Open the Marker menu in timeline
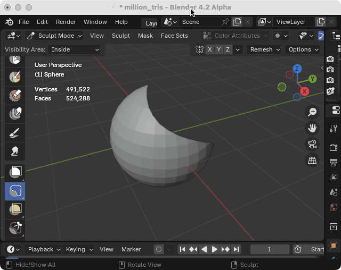The image size is (341, 270). coord(131,249)
